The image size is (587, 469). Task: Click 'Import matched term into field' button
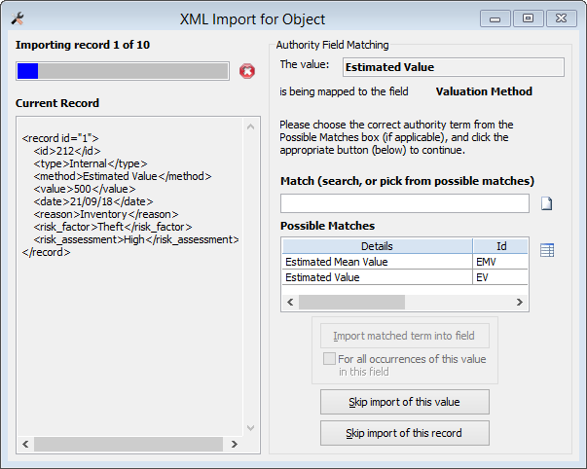point(404,336)
